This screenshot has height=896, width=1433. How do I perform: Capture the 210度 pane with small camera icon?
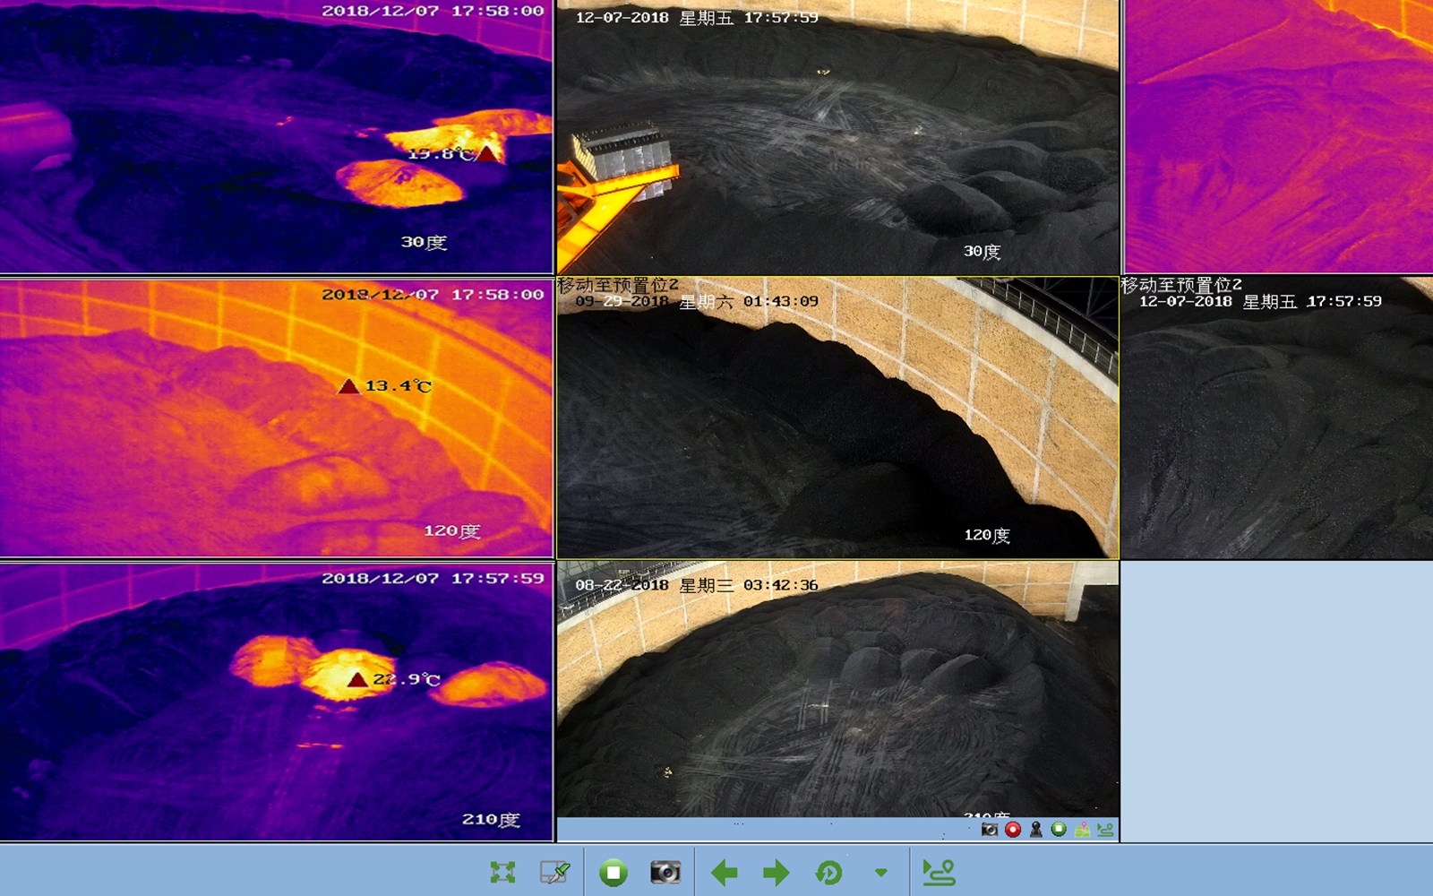click(989, 830)
